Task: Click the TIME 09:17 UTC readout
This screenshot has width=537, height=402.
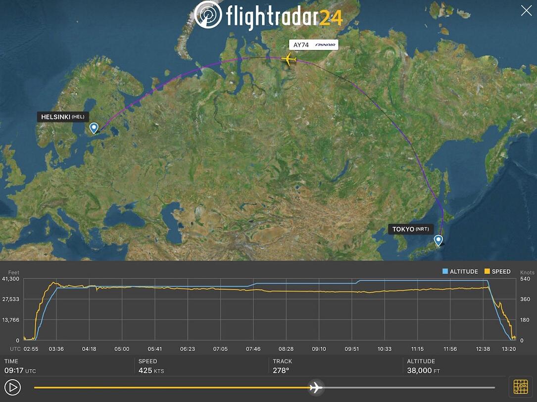Action: pos(20,366)
